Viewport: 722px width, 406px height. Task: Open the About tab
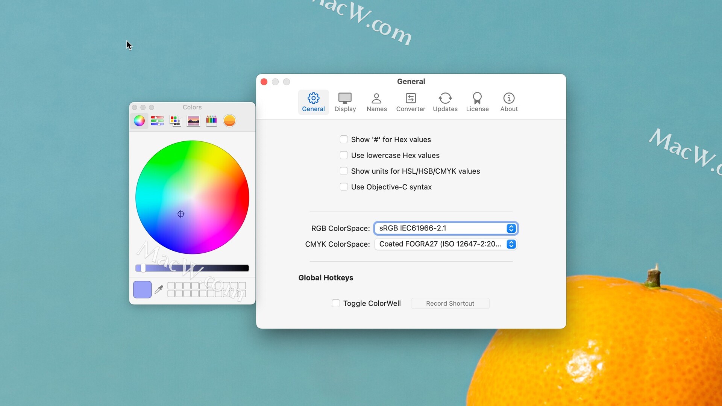pyautogui.click(x=509, y=102)
